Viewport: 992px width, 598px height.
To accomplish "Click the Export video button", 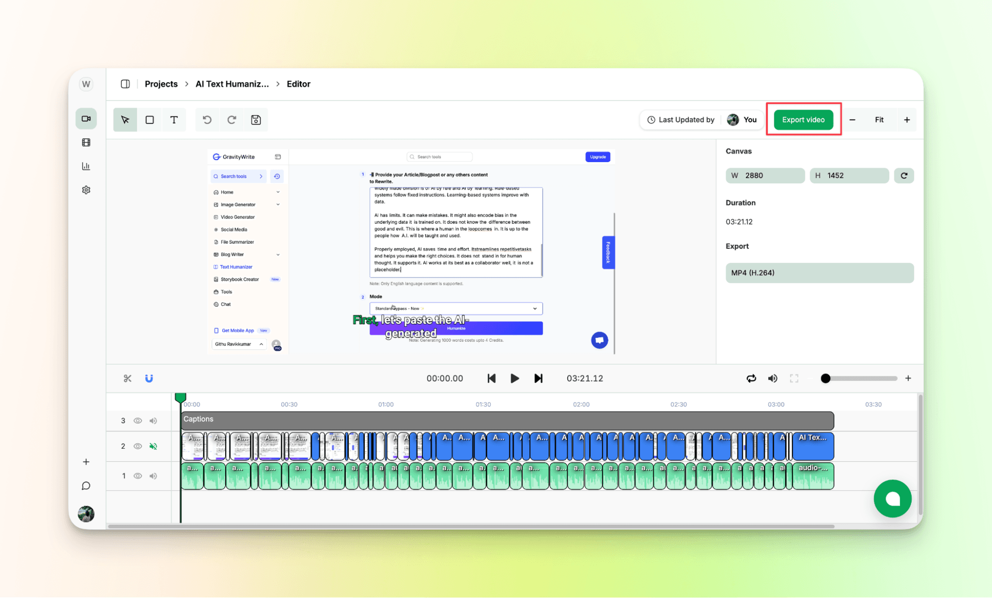I will click(x=803, y=119).
